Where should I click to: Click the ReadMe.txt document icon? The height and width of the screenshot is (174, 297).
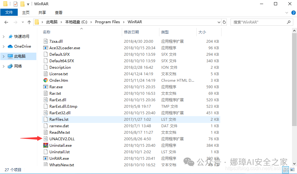coord(45,133)
